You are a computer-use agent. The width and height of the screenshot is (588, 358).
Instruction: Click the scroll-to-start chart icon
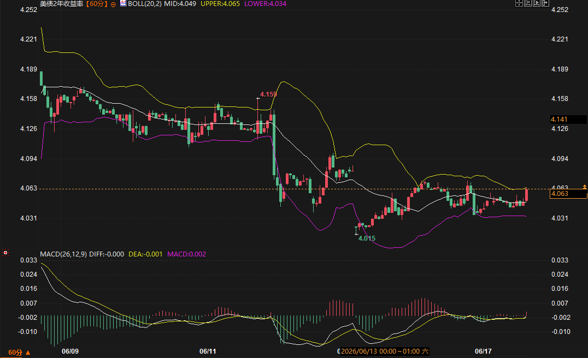pos(528,3)
